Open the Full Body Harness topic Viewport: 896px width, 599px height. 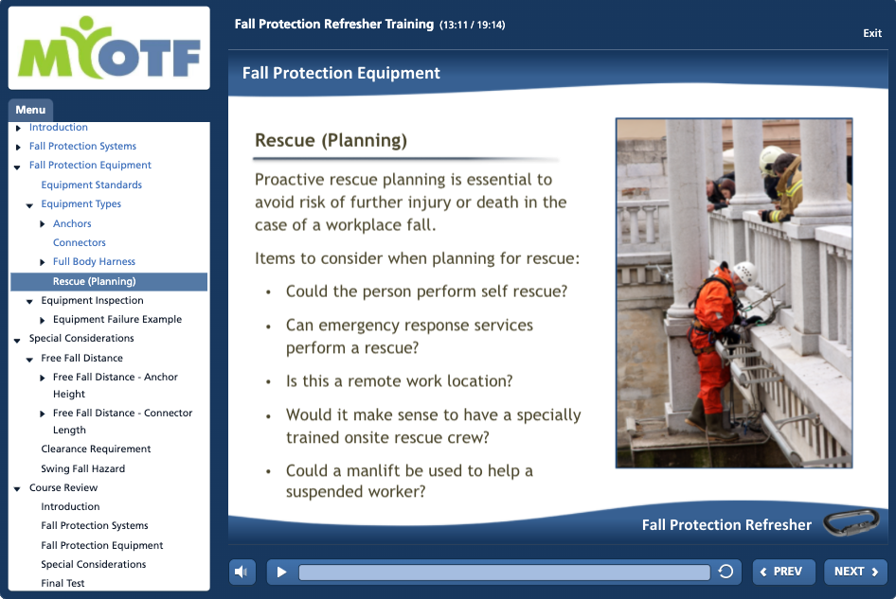click(95, 261)
